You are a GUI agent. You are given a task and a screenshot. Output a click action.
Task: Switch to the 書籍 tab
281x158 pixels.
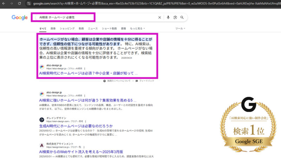click(x=123, y=28)
